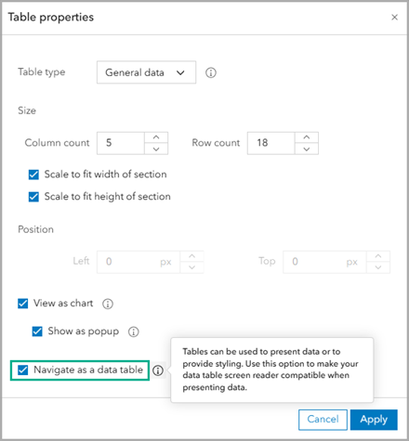Viewport: 409px width, 441px height.
Task: Increase the Row count value
Action: 307,137
